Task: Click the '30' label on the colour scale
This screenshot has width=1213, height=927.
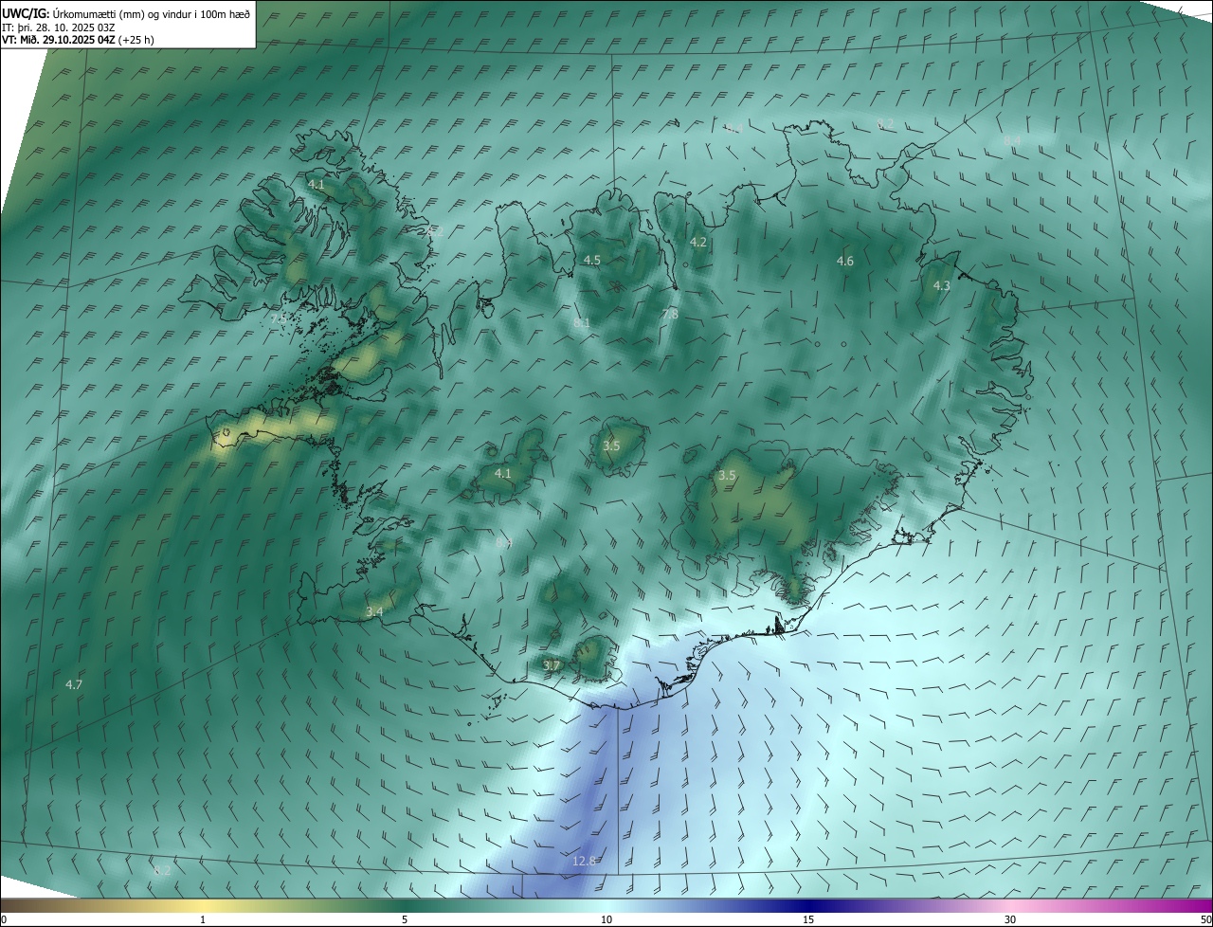Action: (x=1010, y=919)
